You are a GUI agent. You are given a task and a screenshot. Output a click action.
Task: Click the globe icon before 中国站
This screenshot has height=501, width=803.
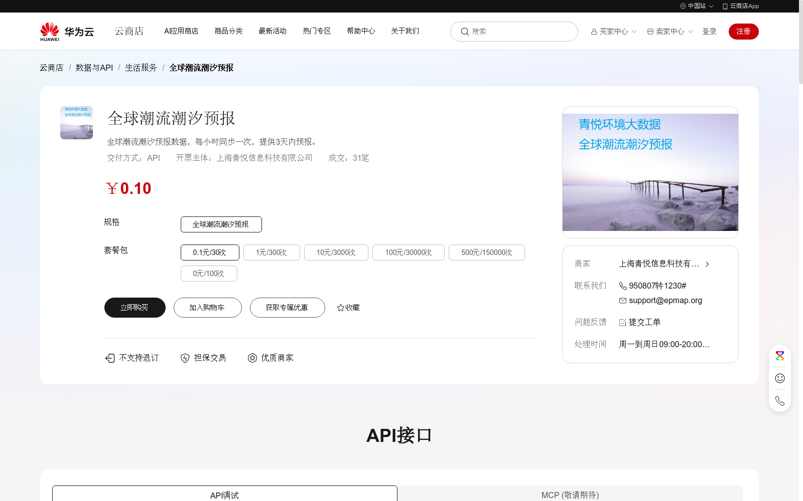(682, 6)
